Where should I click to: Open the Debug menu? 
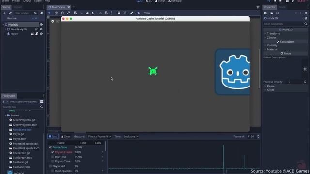click(27, 1)
